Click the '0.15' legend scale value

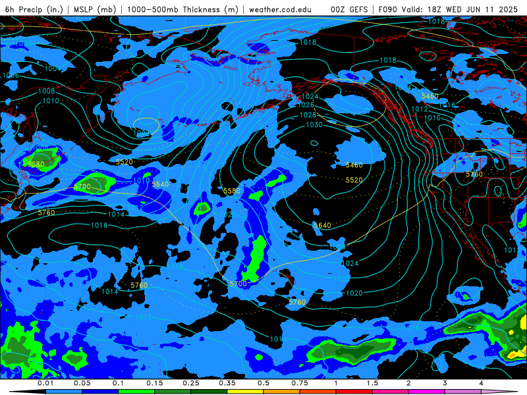(155, 383)
